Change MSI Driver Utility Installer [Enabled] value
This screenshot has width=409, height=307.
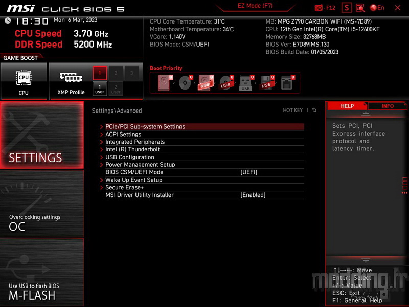tap(253, 195)
